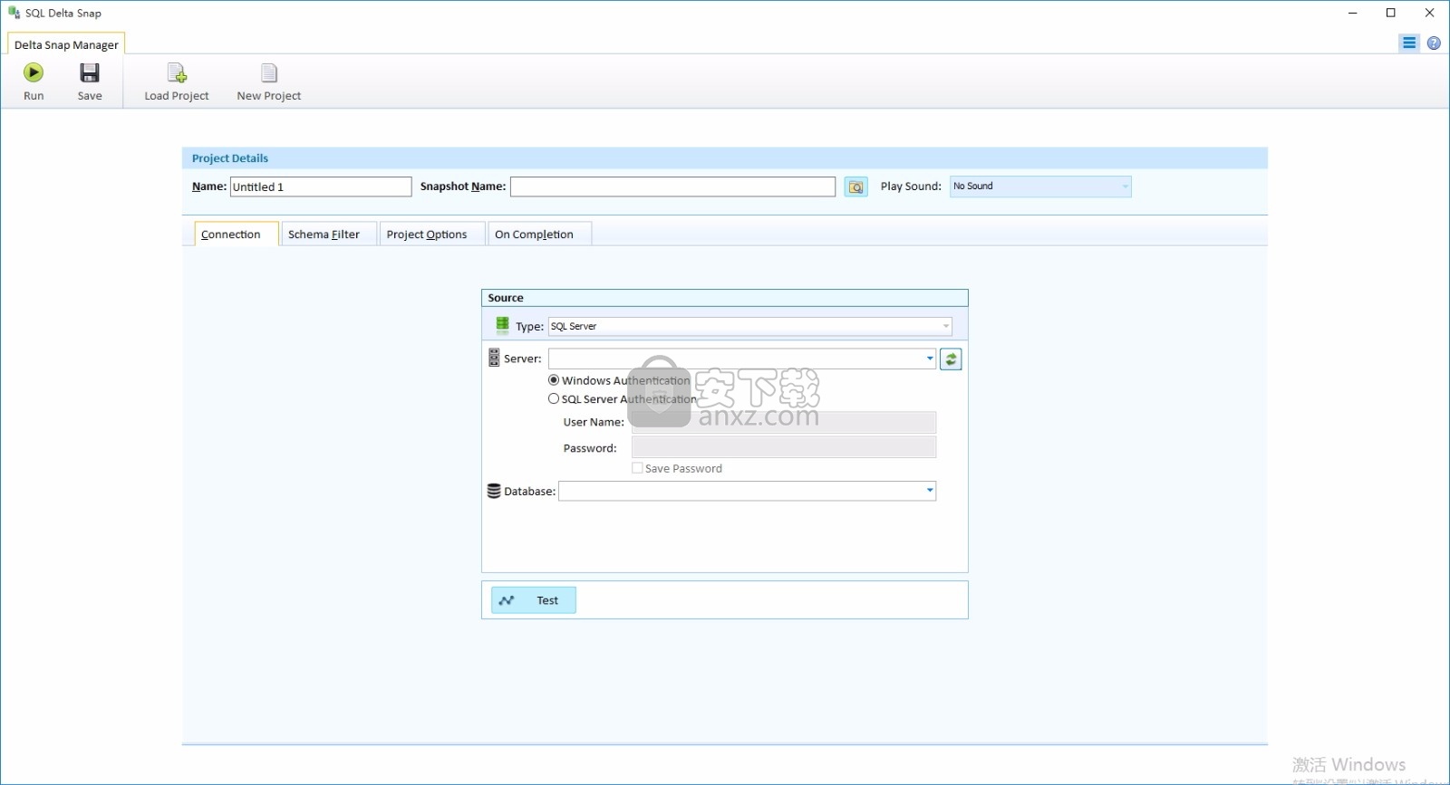This screenshot has width=1450, height=785.
Task: Click the SQL Server type database icon
Action: (502, 325)
